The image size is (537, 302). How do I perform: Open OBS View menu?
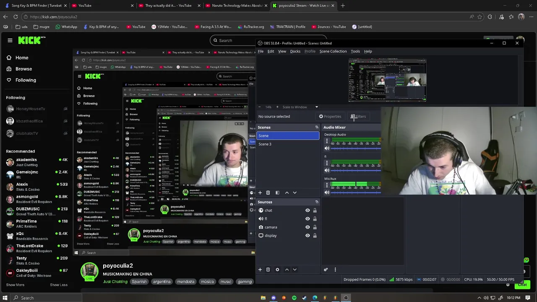(x=282, y=51)
